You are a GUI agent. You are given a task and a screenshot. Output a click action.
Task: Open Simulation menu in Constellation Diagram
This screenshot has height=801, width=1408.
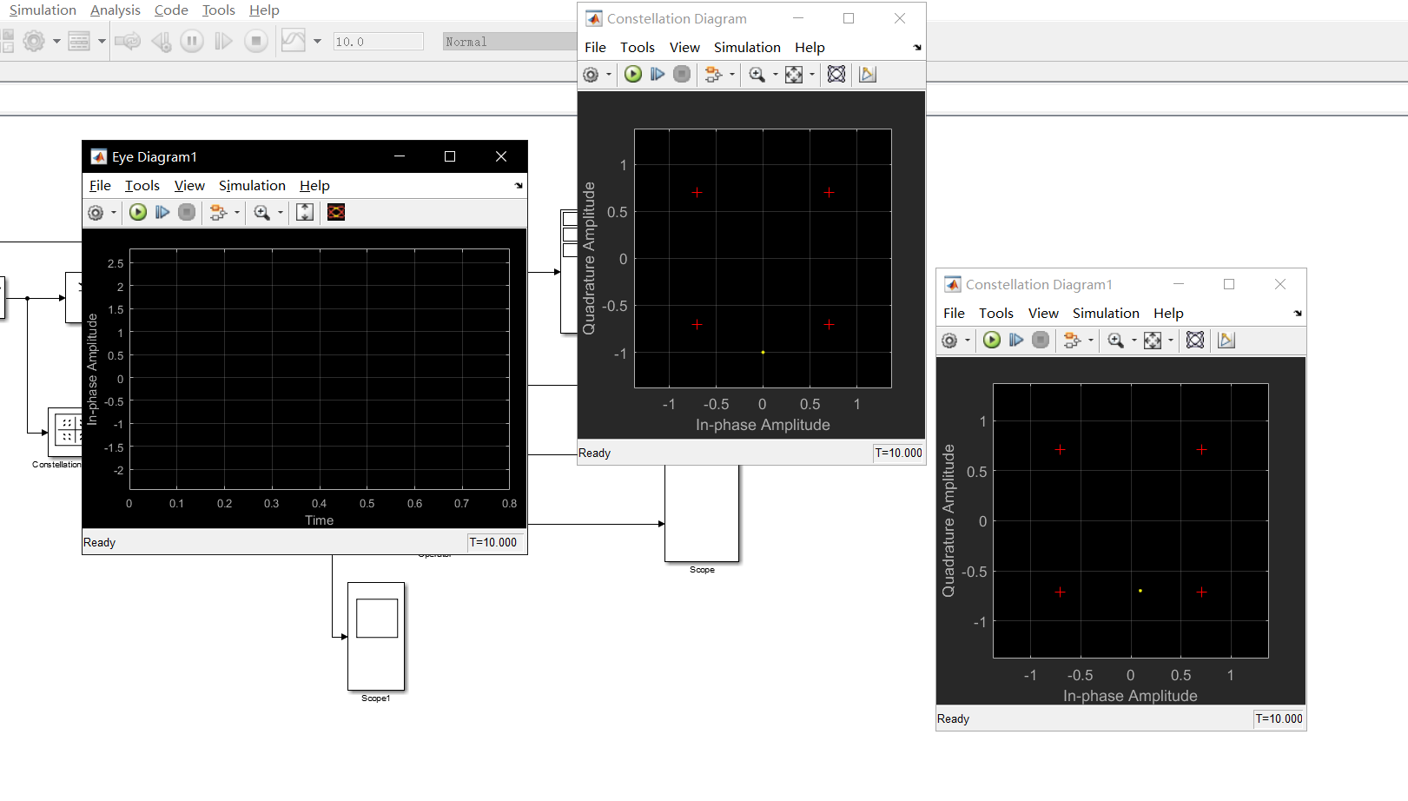click(747, 48)
